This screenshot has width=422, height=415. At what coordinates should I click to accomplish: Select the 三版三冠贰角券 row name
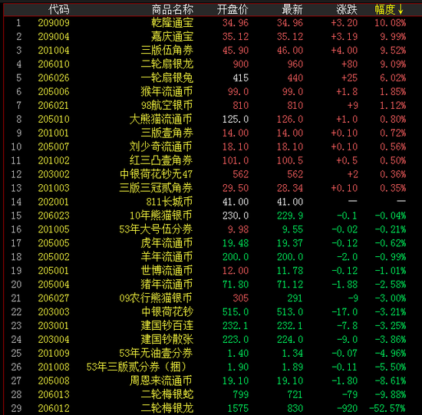[x=156, y=188]
